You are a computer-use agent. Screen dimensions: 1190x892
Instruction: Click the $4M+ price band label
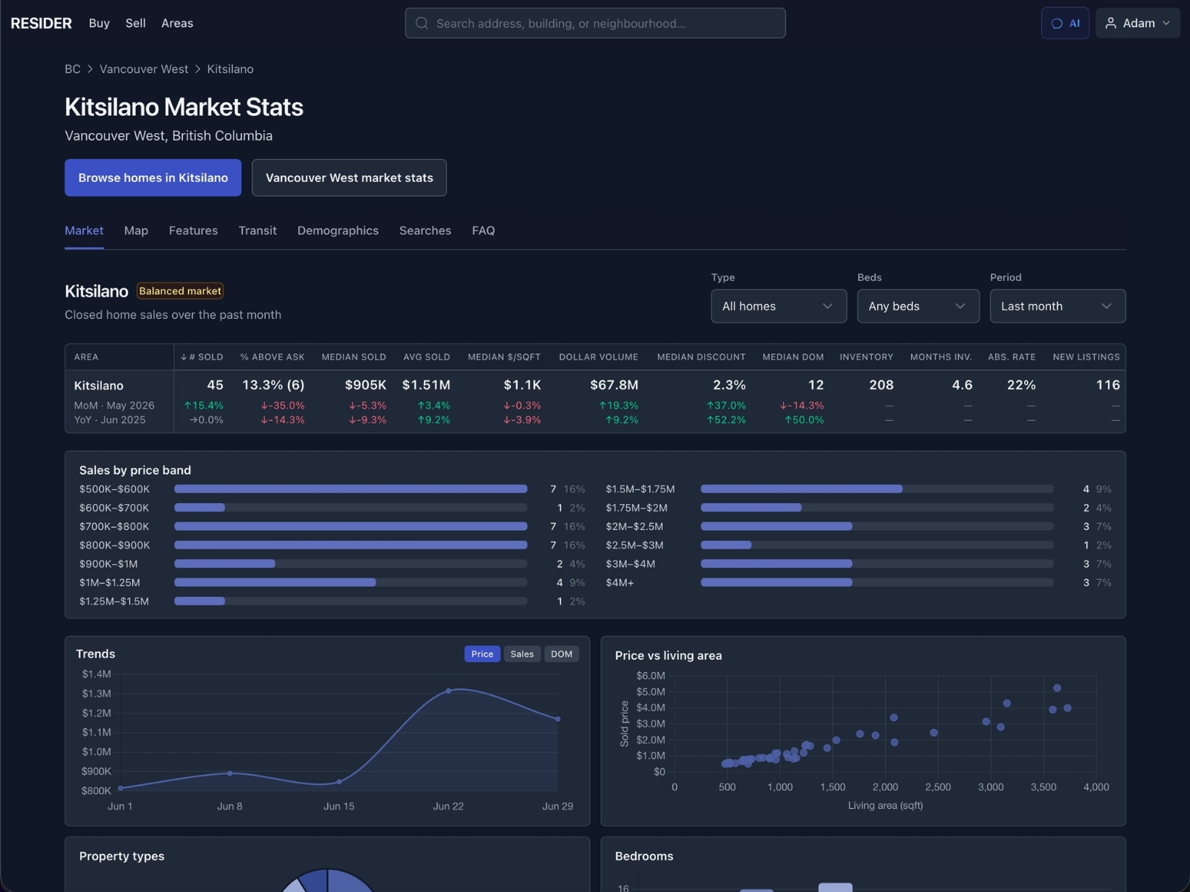tap(620, 583)
